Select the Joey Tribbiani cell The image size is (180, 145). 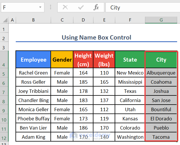[33, 91]
